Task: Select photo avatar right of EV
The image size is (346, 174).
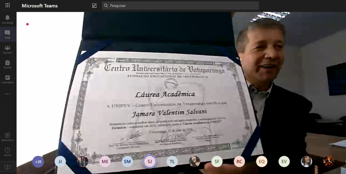Action: tap(306, 162)
